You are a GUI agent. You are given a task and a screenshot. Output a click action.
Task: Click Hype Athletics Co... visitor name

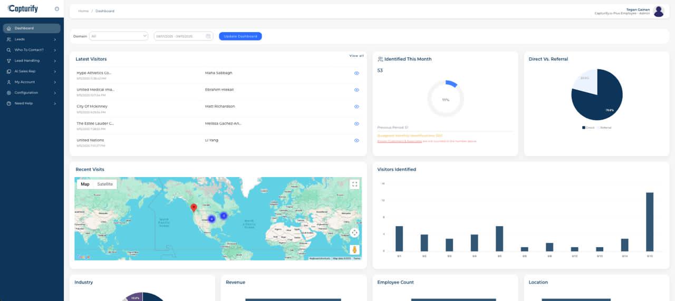pos(94,73)
